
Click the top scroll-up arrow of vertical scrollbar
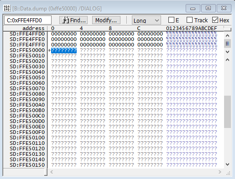[x=227, y=36]
